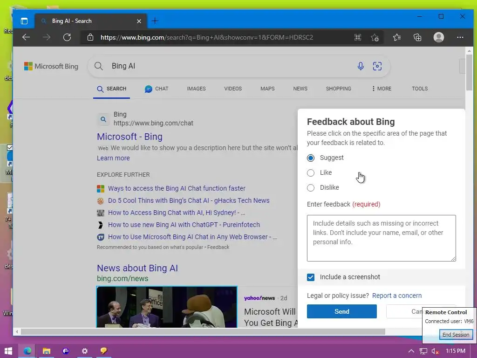Go to the Microsoft Bing logo home
The width and height of the screenshot is (477, 358).
tap(51, 66)
